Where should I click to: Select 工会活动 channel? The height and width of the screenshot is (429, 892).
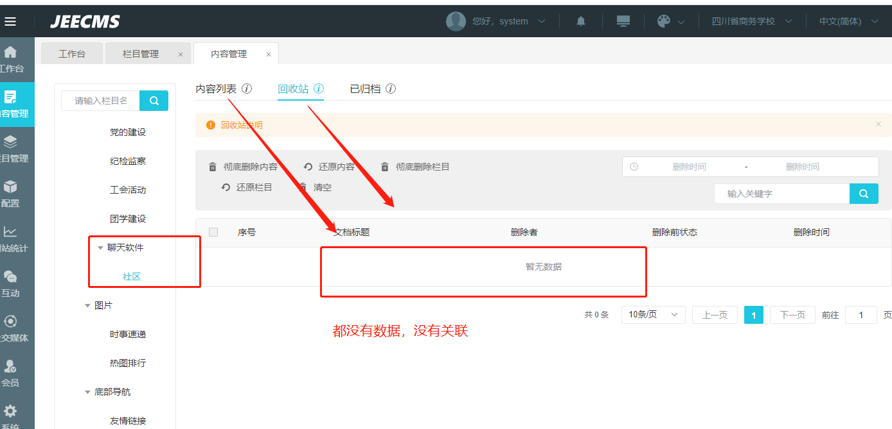point(128,190)
